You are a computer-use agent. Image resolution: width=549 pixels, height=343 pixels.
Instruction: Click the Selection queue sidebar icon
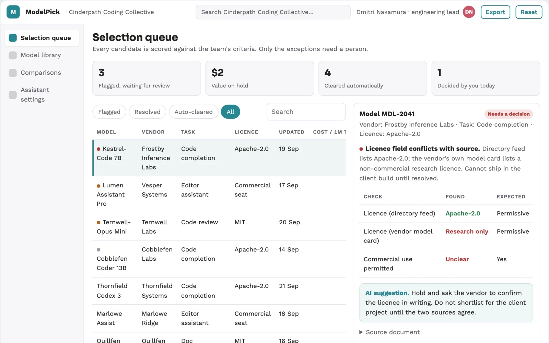(13, 38)
